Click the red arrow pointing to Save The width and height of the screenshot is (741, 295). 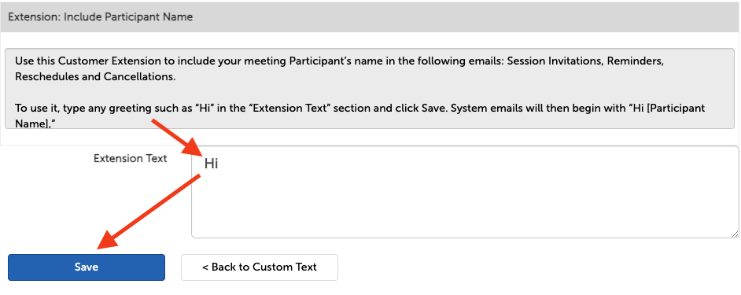pyautogui.click(x=149, y=212)
